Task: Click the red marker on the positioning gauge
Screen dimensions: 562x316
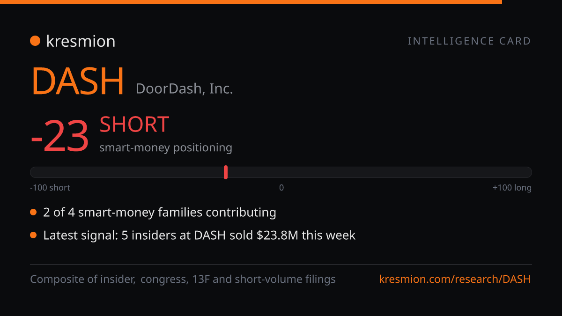Action: pos(226,172)
